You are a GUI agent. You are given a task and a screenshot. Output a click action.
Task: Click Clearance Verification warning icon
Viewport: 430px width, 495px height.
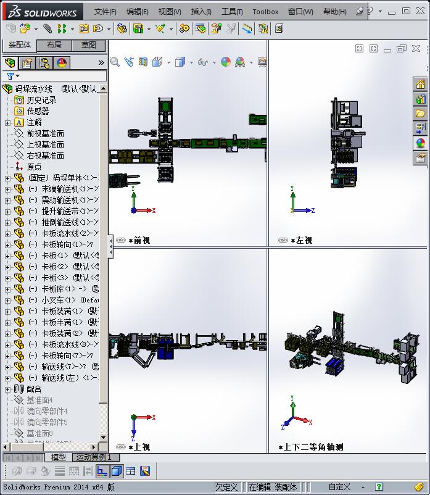pos(263,29)
